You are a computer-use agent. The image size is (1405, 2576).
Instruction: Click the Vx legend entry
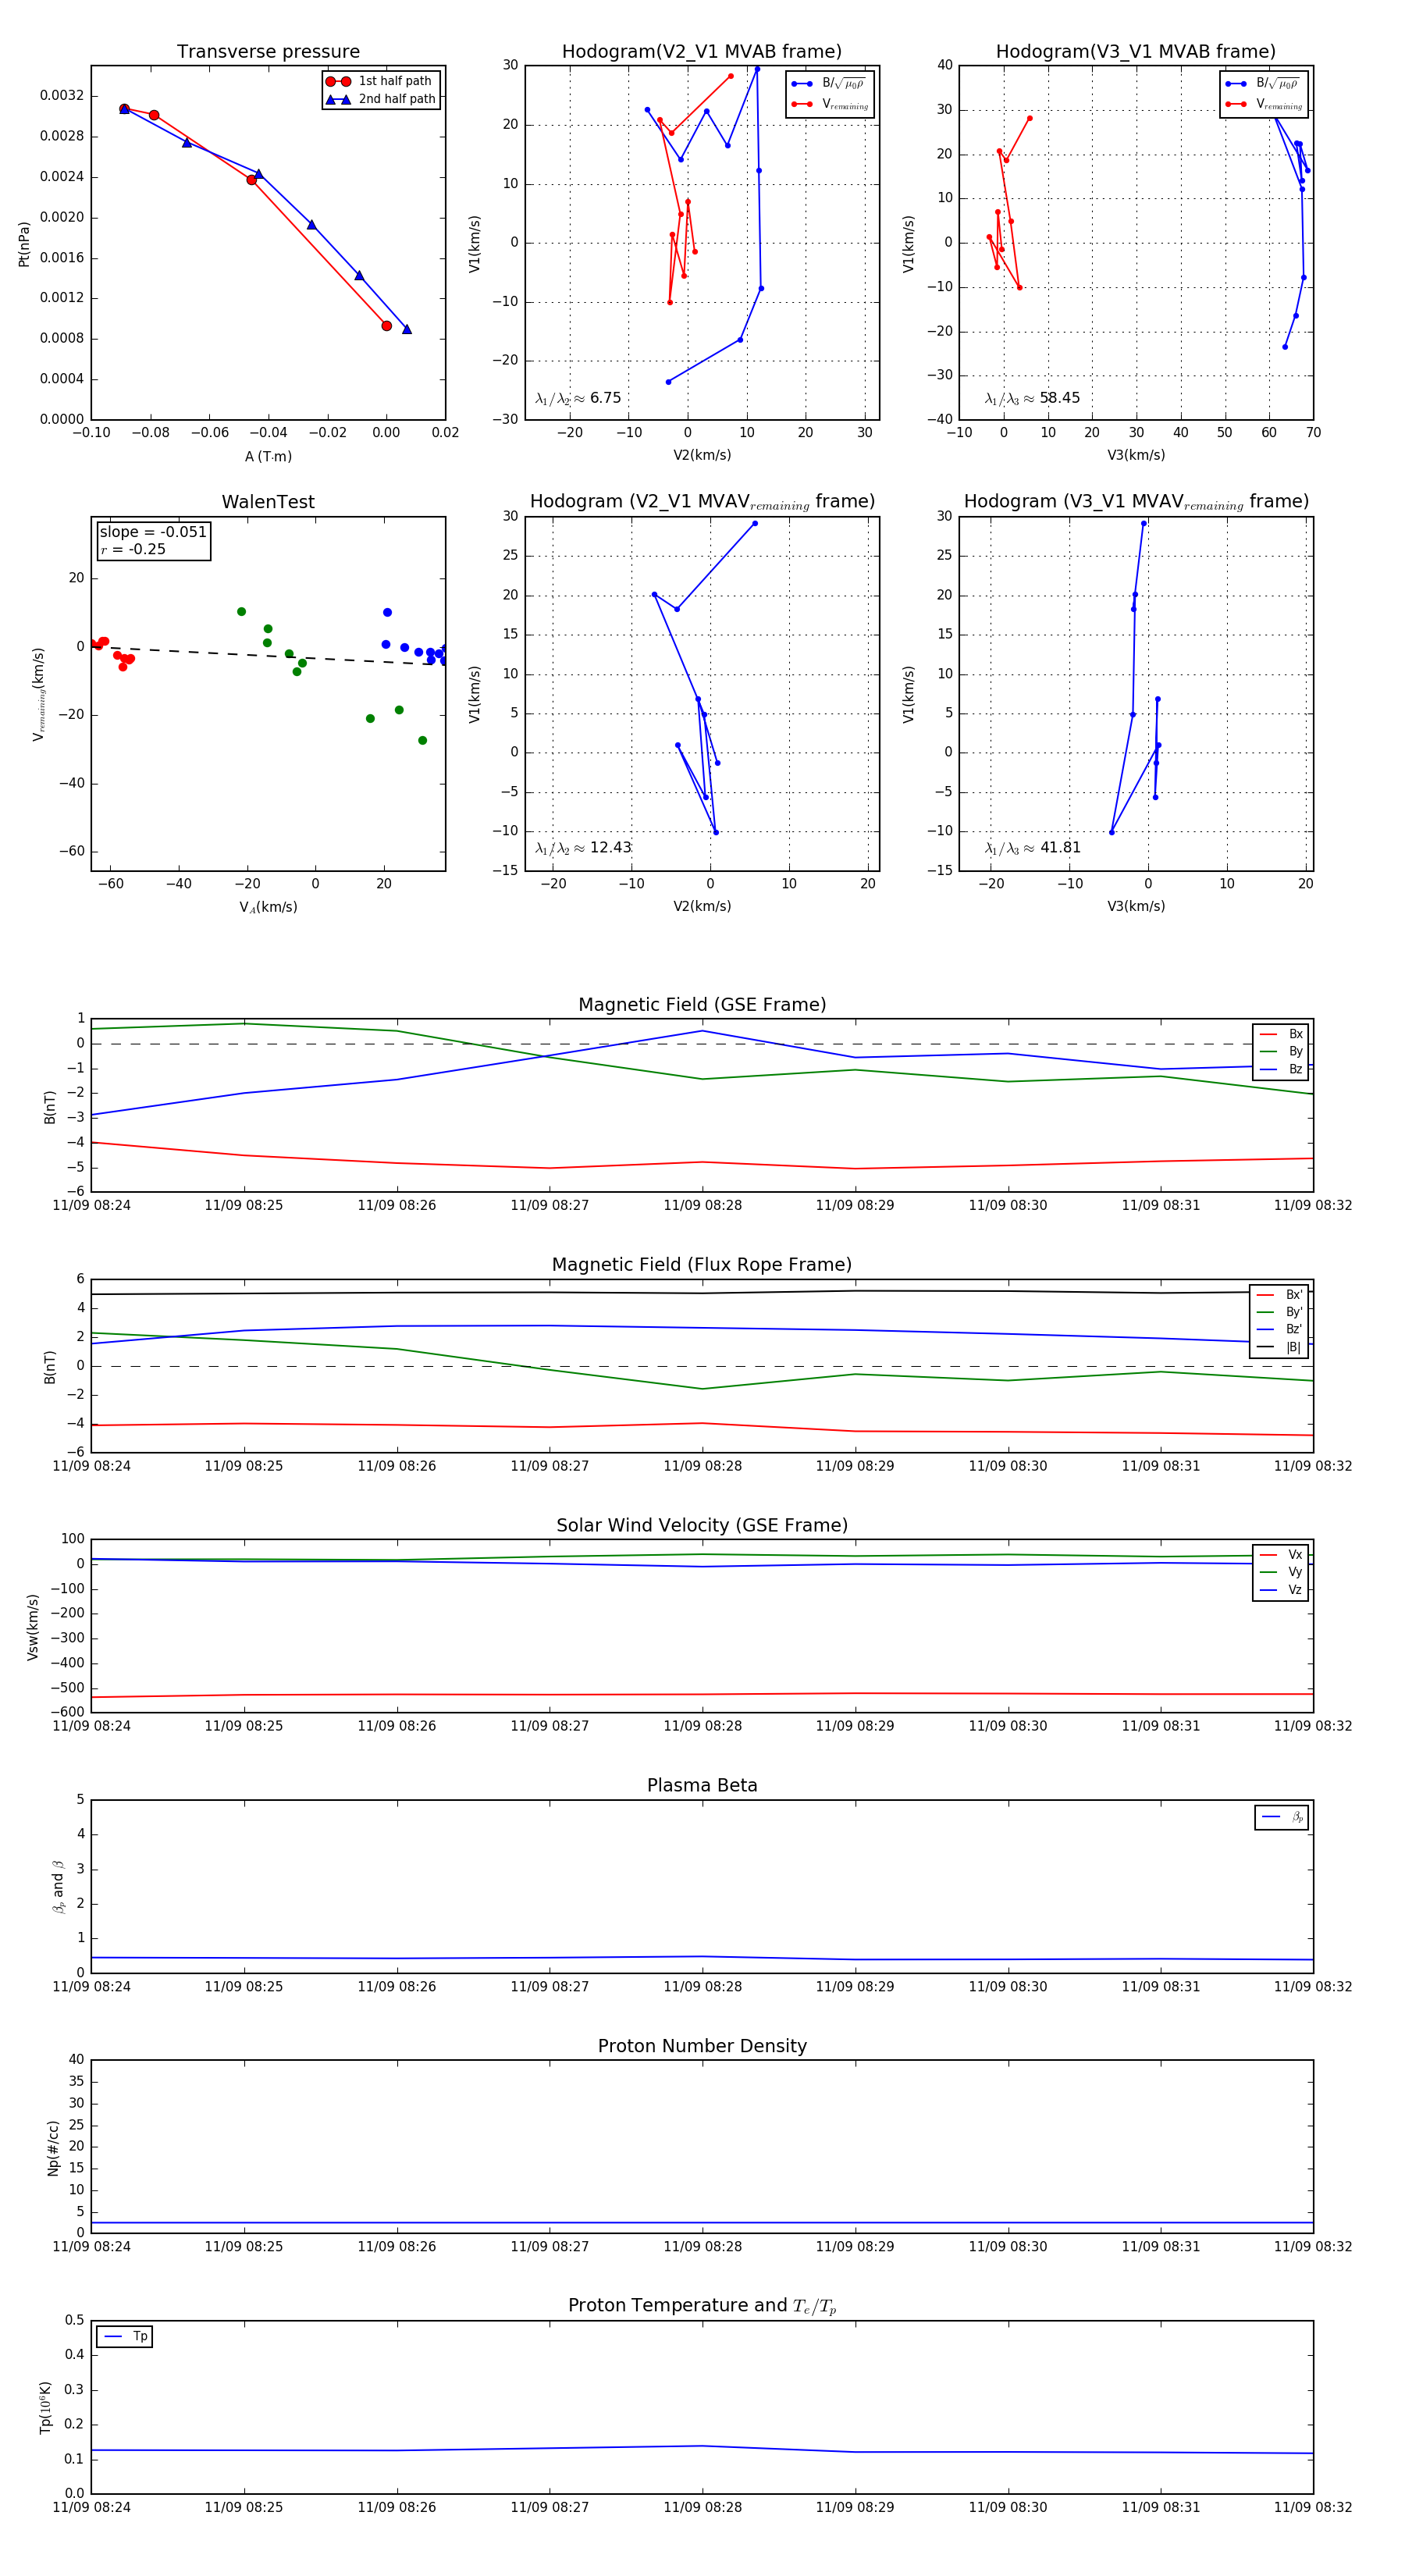(1281, 1555)
